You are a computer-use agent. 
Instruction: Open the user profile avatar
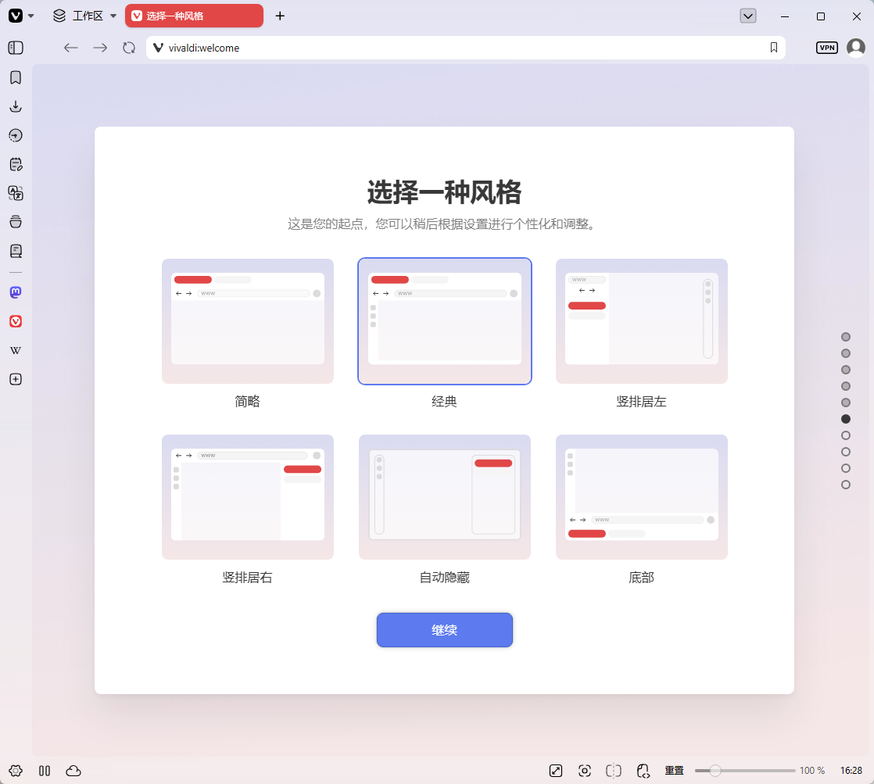click(855, 48)
